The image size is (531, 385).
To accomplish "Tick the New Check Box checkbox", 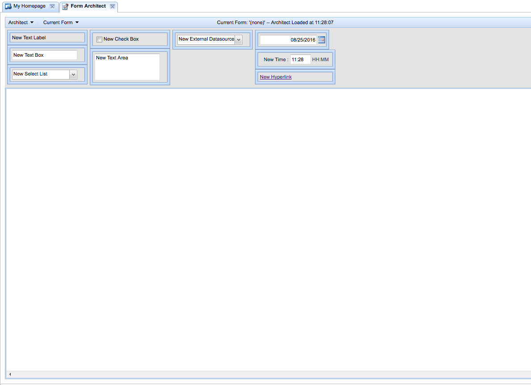I will coord(99,39).
